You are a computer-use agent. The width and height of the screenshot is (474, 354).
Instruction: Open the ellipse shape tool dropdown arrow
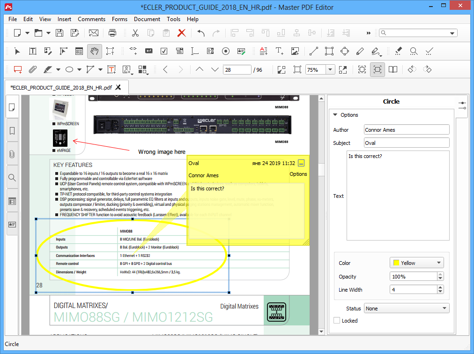[x=79, y=69]
